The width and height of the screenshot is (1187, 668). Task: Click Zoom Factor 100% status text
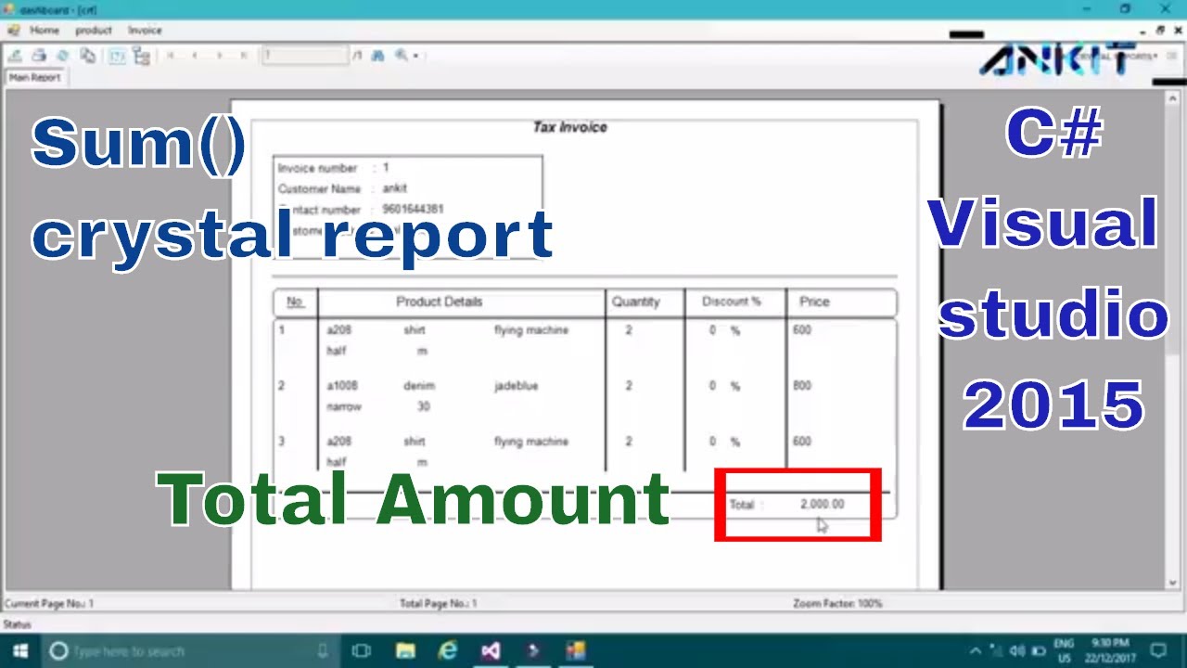(837, 604)
